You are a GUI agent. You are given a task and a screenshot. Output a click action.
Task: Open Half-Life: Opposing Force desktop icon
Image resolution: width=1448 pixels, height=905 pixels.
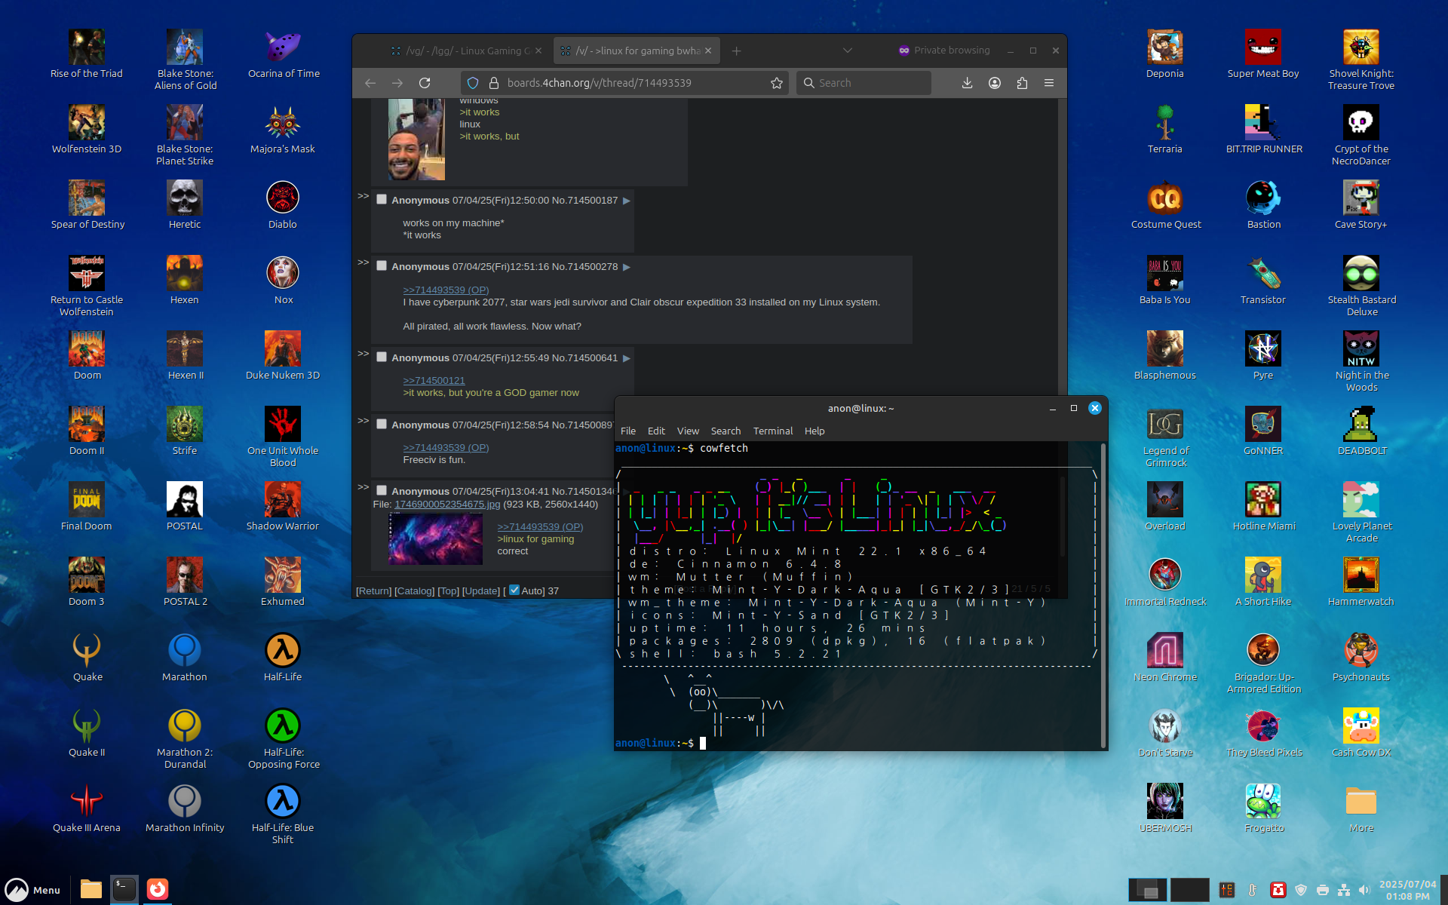283,738
